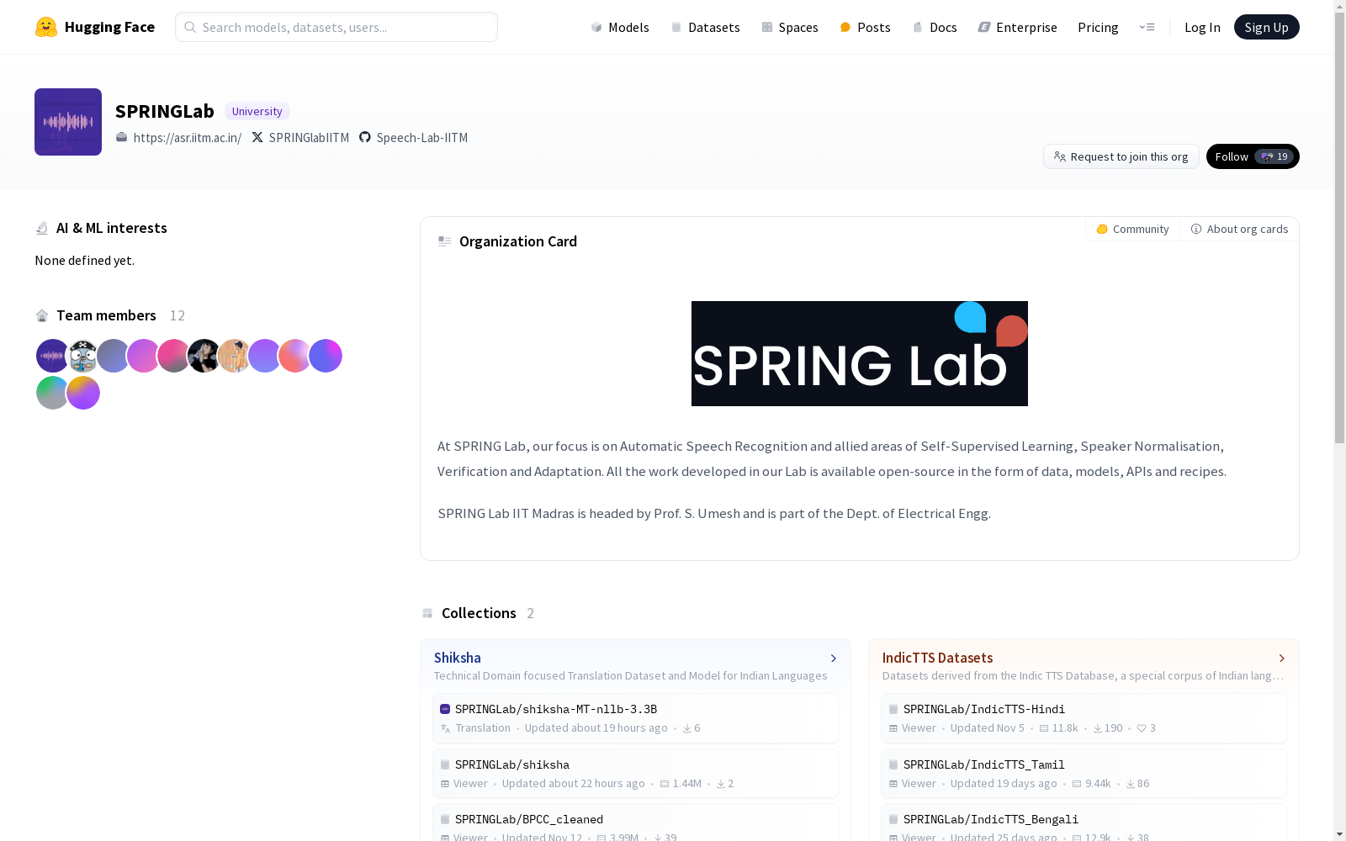Open the Shiksha collection title

pos(458,658)
